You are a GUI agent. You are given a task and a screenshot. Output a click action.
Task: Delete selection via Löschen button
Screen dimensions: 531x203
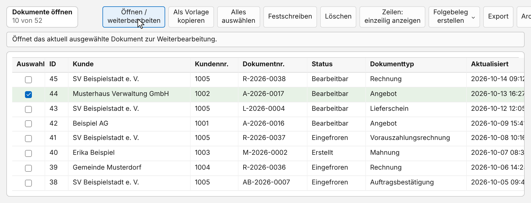pos(338,17)
